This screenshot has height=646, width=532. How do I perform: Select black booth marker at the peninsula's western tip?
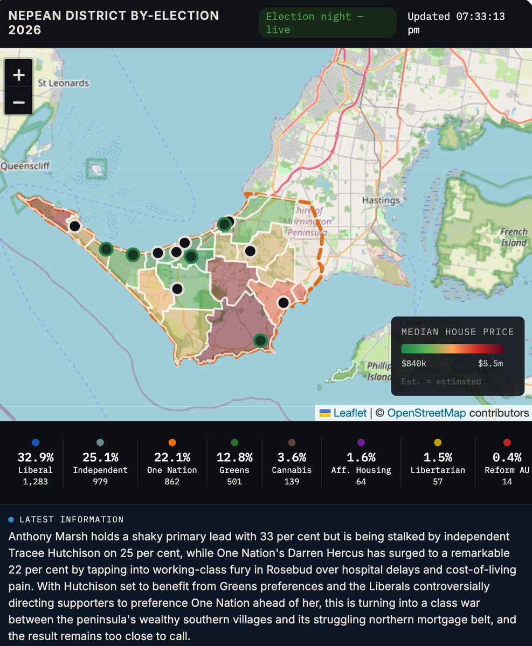74,226
